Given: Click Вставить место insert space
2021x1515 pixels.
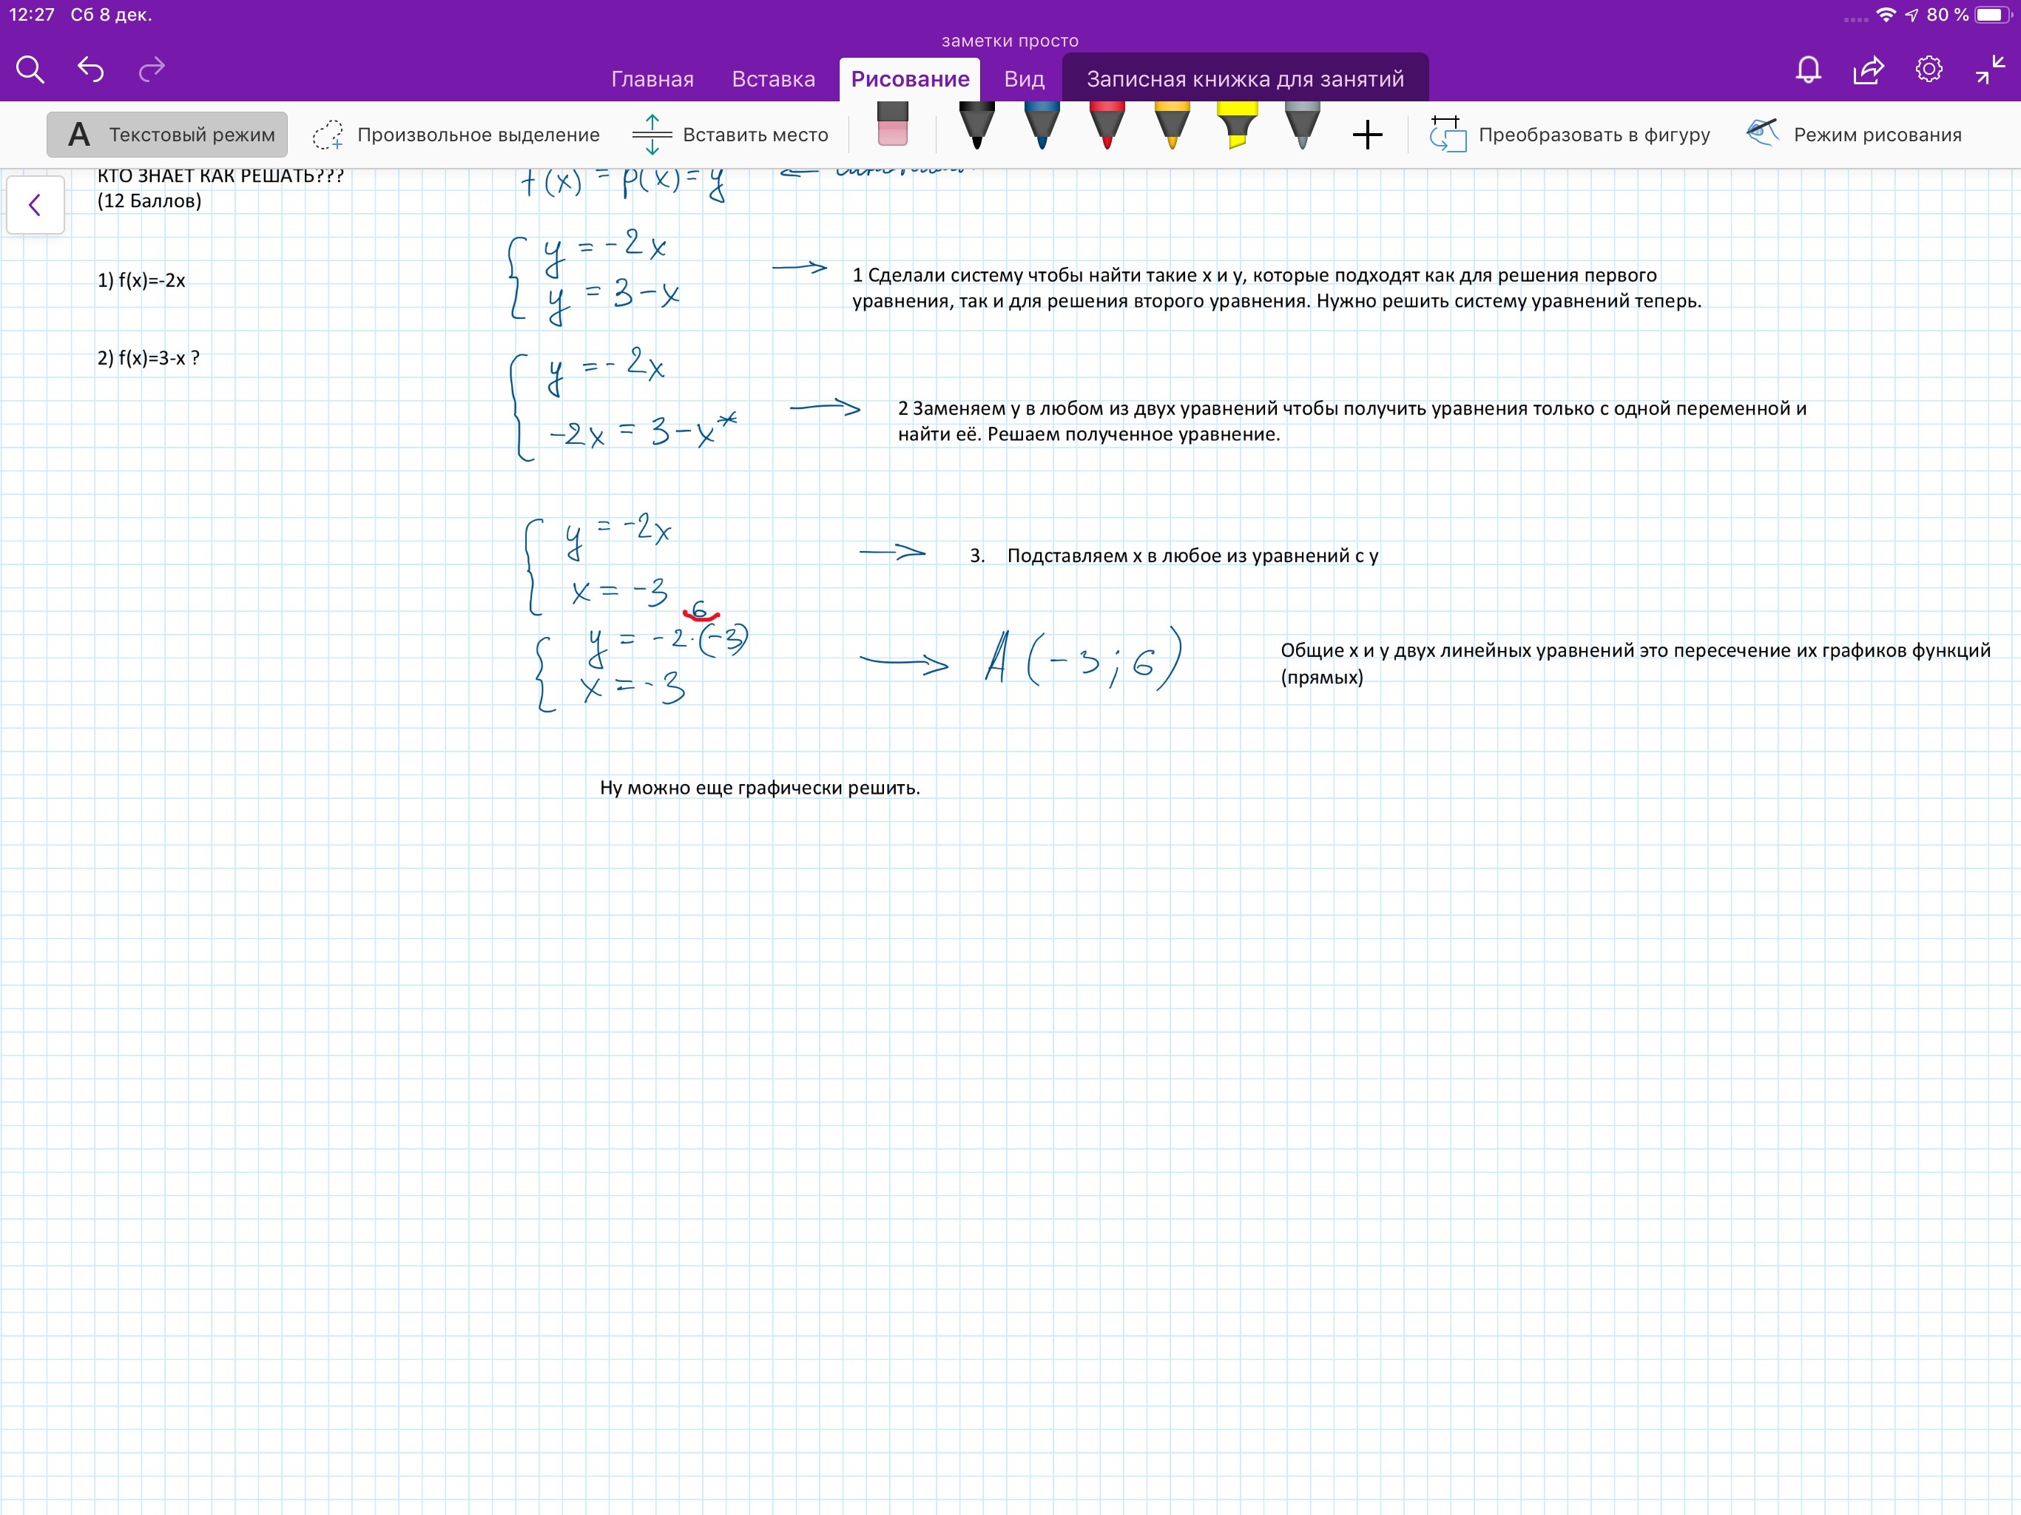Looking at the screenshot, I should (730, 135).
